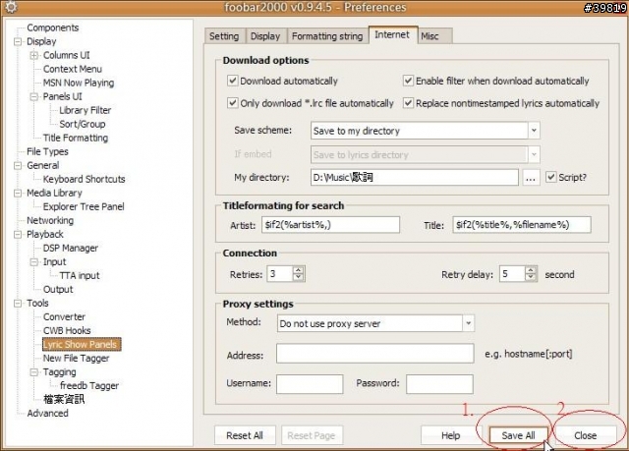The image size is (629, 451).
Task: Increase Retries using spinner up arrow
Action: [x=298, y=270]
